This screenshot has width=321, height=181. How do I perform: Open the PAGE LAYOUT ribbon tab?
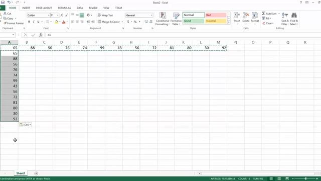click(x=44, y=8)
